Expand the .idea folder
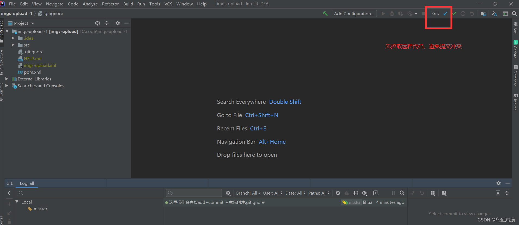519x225 pixels. click(x=13, y=38)
